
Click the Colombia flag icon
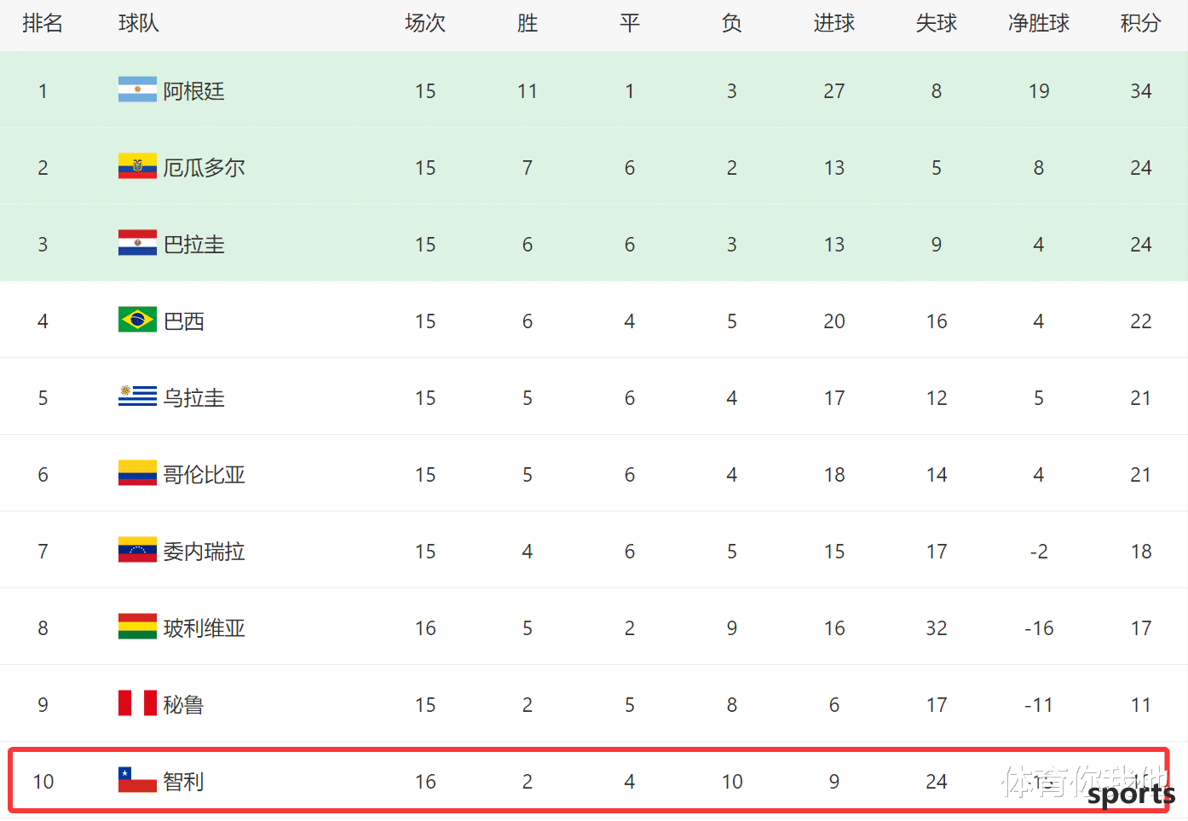pyautogui.click(x=137, y=473)
